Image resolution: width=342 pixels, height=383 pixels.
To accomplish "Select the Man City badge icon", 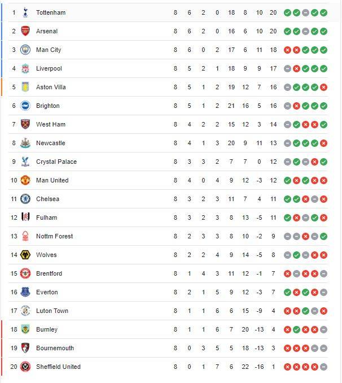I will click(x=25, y=50).
